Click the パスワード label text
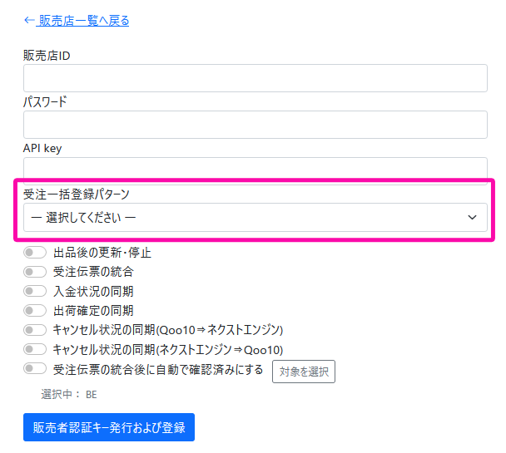 [x=45, y=101]
